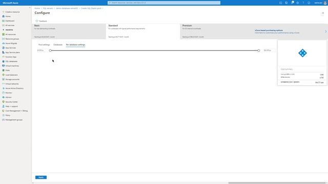Go to Home breadcrumb
The image size is (328, 184).
click(x=37, y=8)
